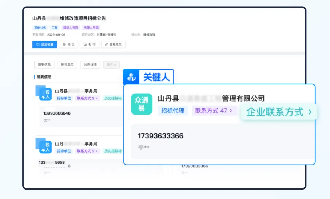This screenshot has height=199, width=330.
Task: Open 历史招投标 on the 13993606646 card
Action: tap(113, 98)
